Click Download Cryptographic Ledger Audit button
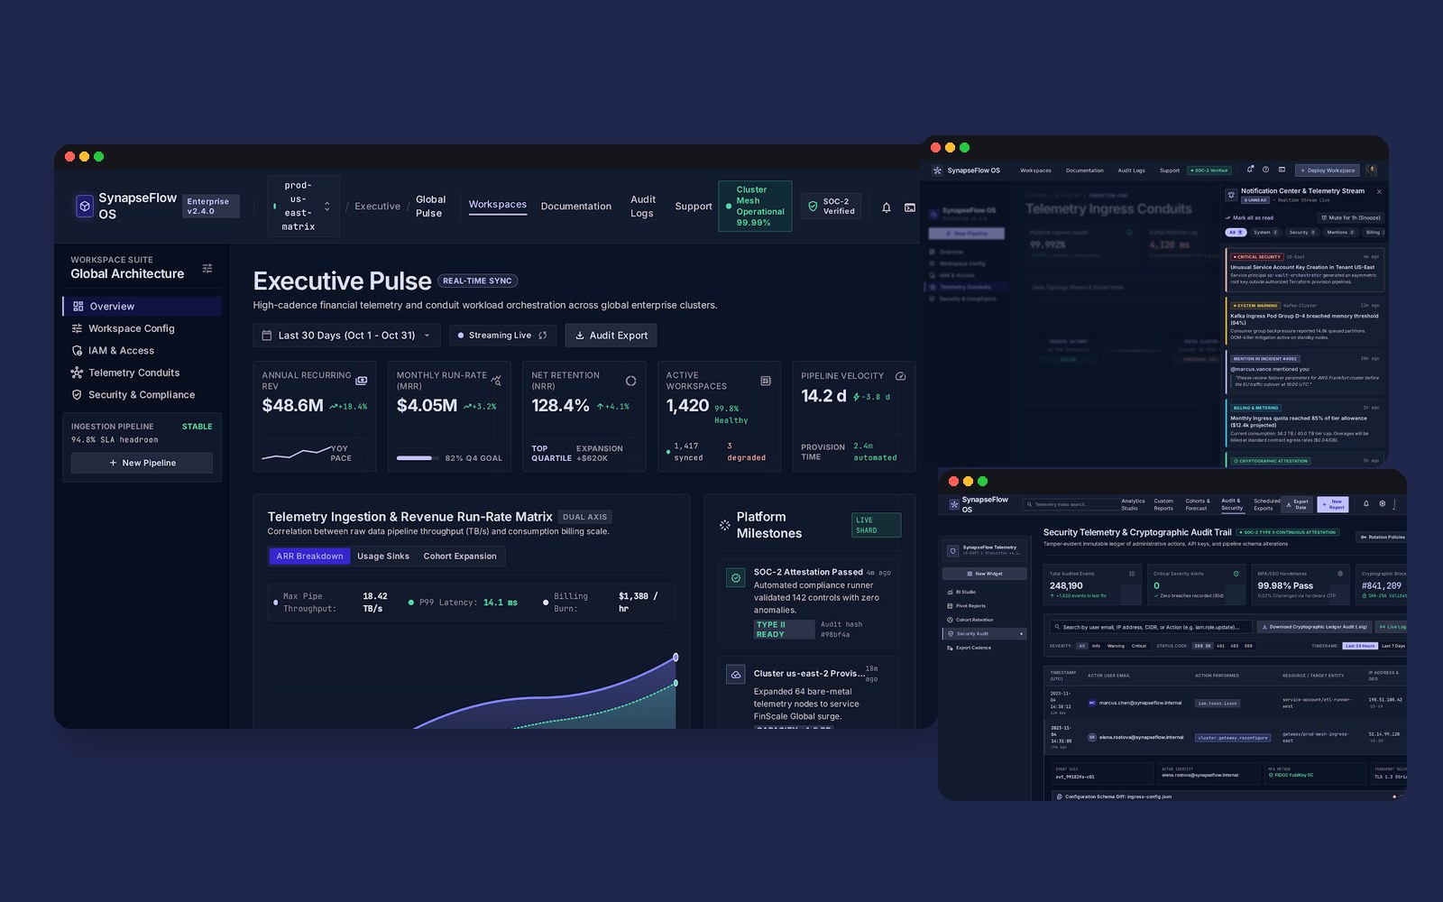 pos(1314,627)
